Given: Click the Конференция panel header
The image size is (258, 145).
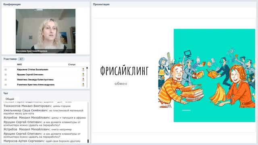Looking at the screenshot, I should coord(46,4).
